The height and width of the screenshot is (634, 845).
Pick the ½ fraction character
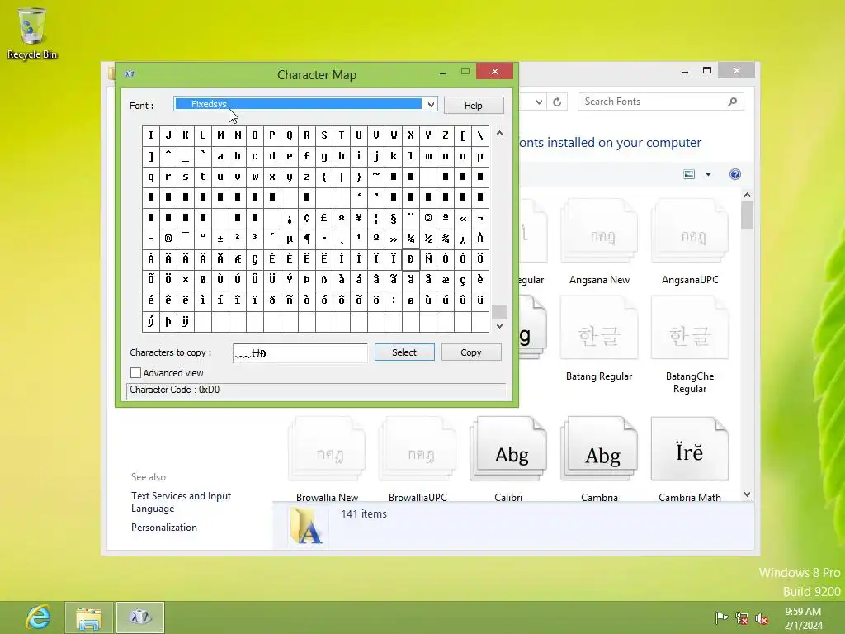428,239
